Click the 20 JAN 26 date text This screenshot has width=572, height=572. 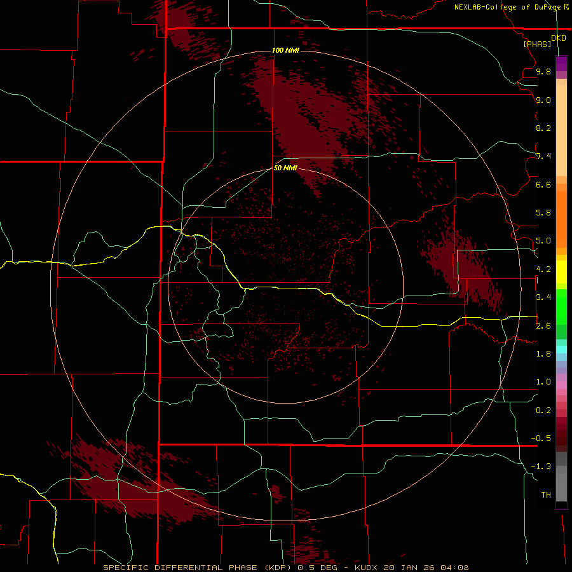[410, 568]
